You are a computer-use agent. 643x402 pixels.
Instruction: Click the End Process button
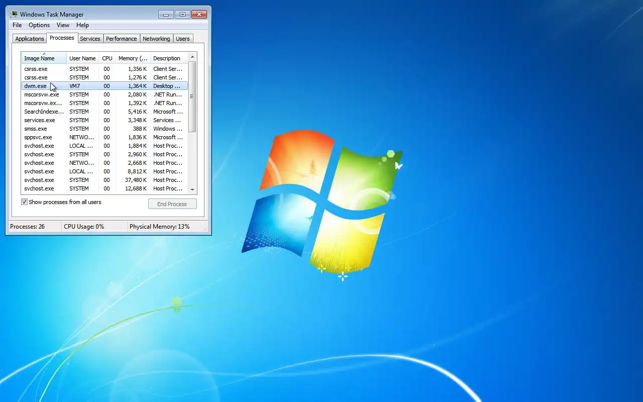click(172, 204)
